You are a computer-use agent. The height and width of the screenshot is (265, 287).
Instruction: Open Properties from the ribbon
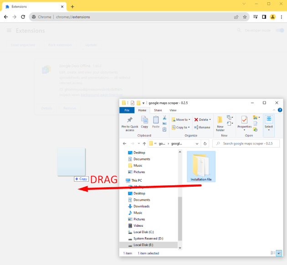(x=244, y=123)
